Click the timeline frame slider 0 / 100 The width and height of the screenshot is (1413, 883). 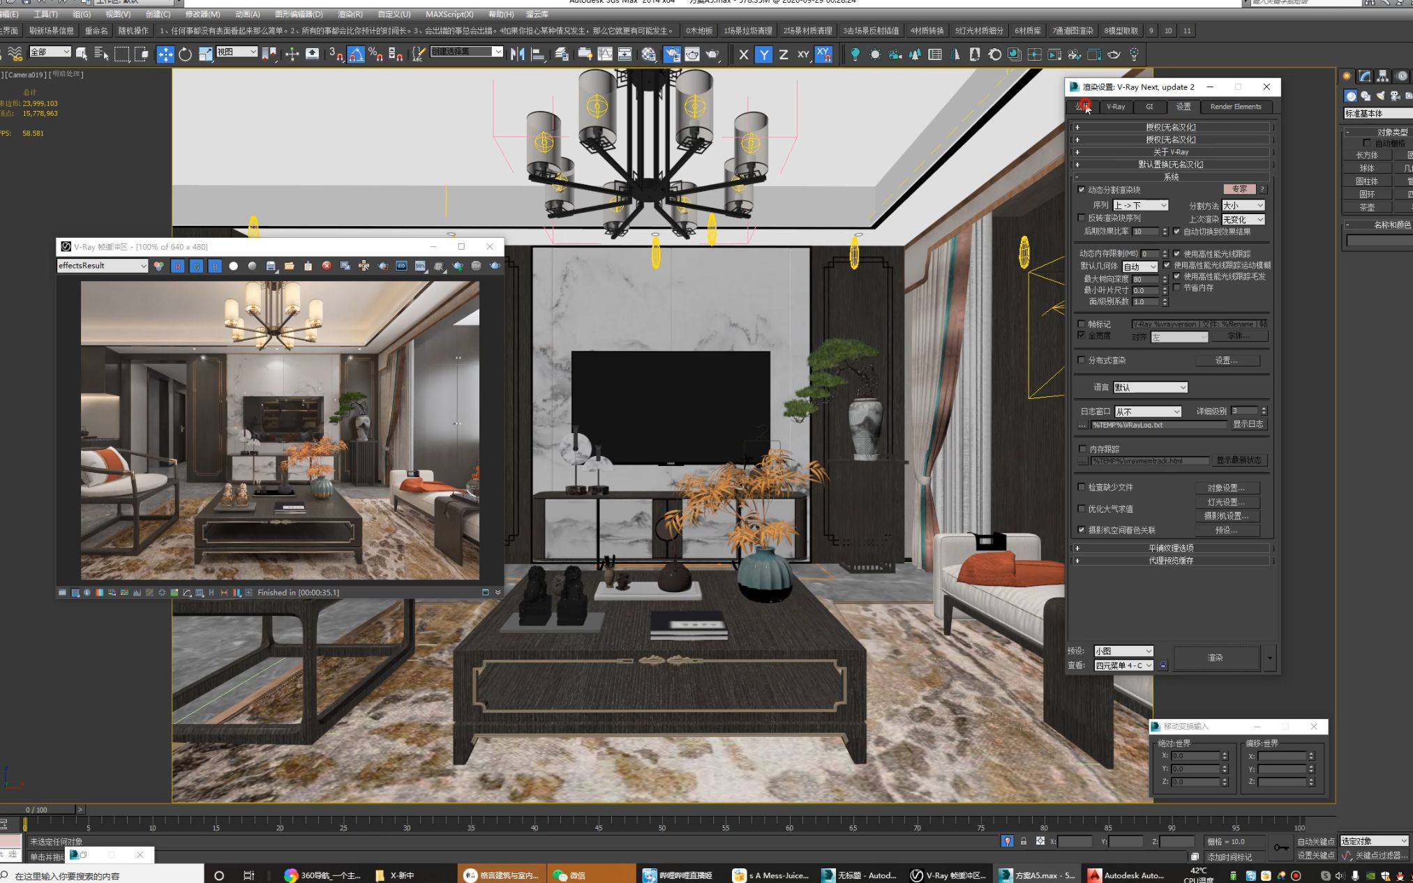point(37,810)
